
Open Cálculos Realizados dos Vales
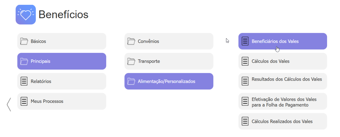click(283, 121)
